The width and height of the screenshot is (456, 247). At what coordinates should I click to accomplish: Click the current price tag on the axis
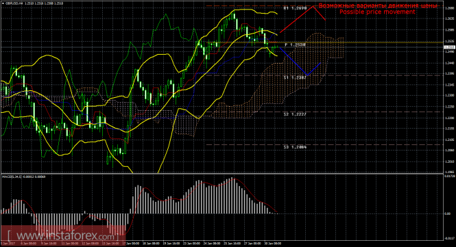click(450, 47)
